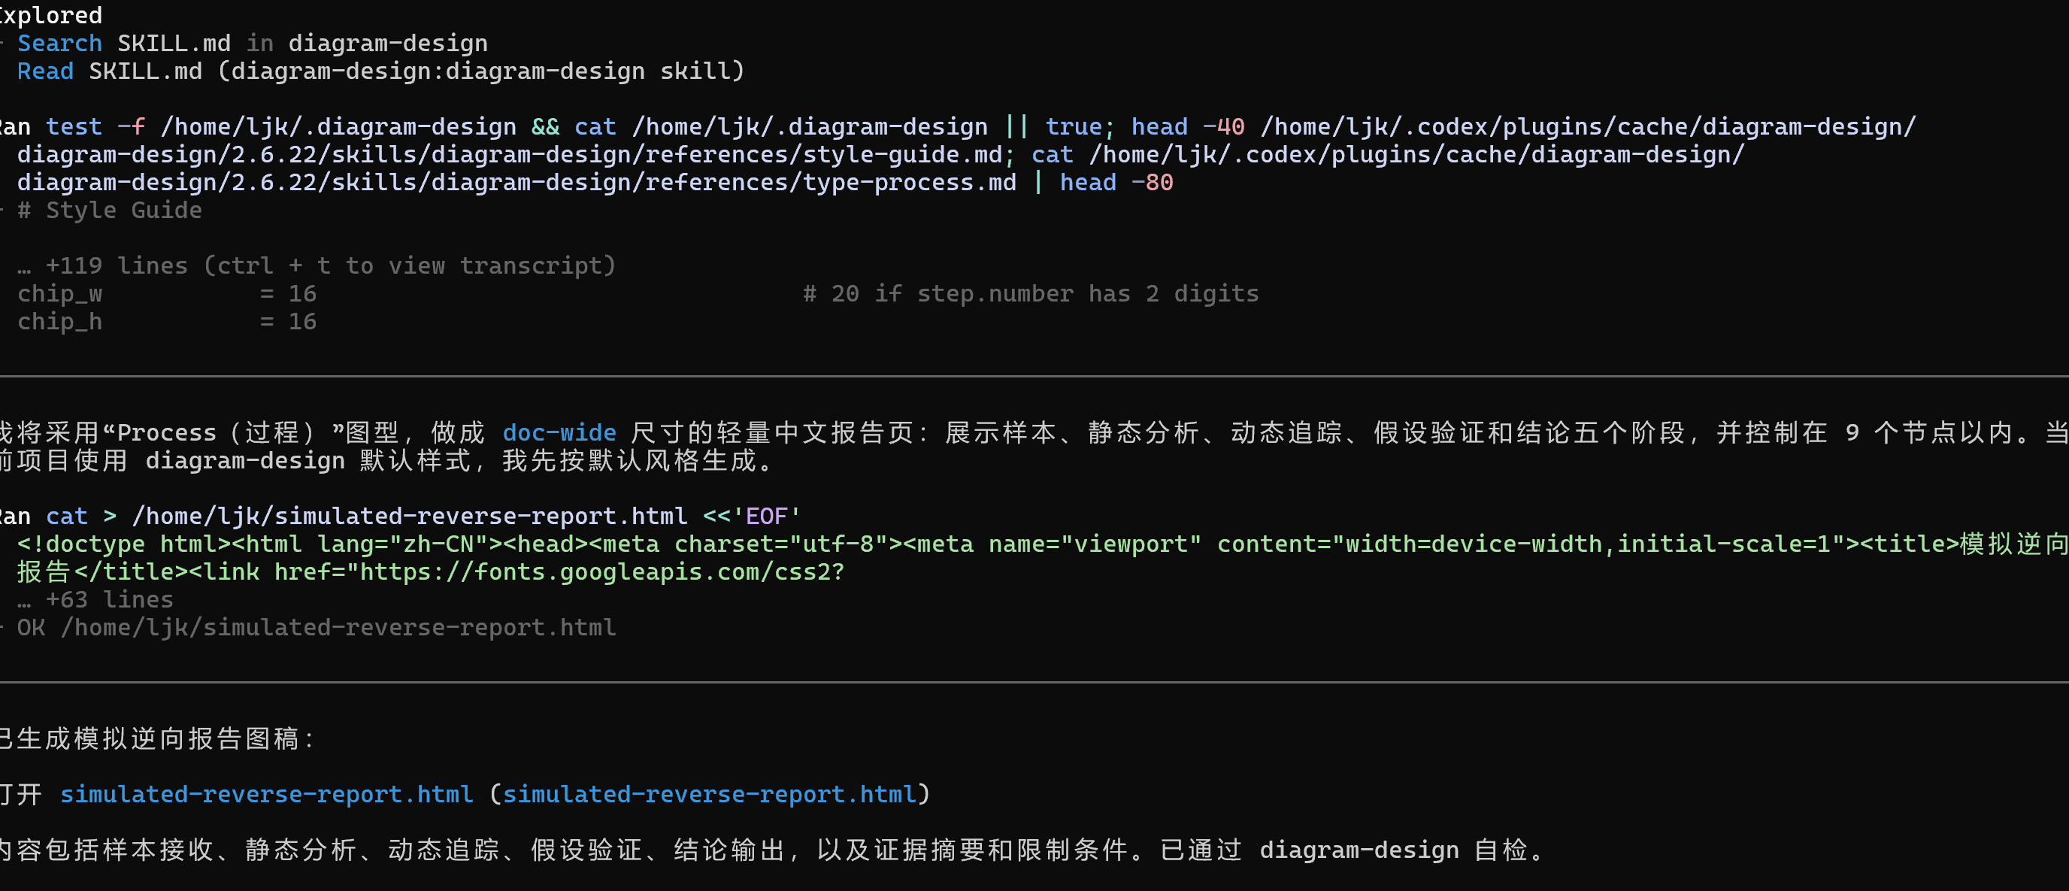The image size is (2069, 891).
Task: Click the '已生成模拟逆向报告图稿' message line
Action: click(157, 739)
